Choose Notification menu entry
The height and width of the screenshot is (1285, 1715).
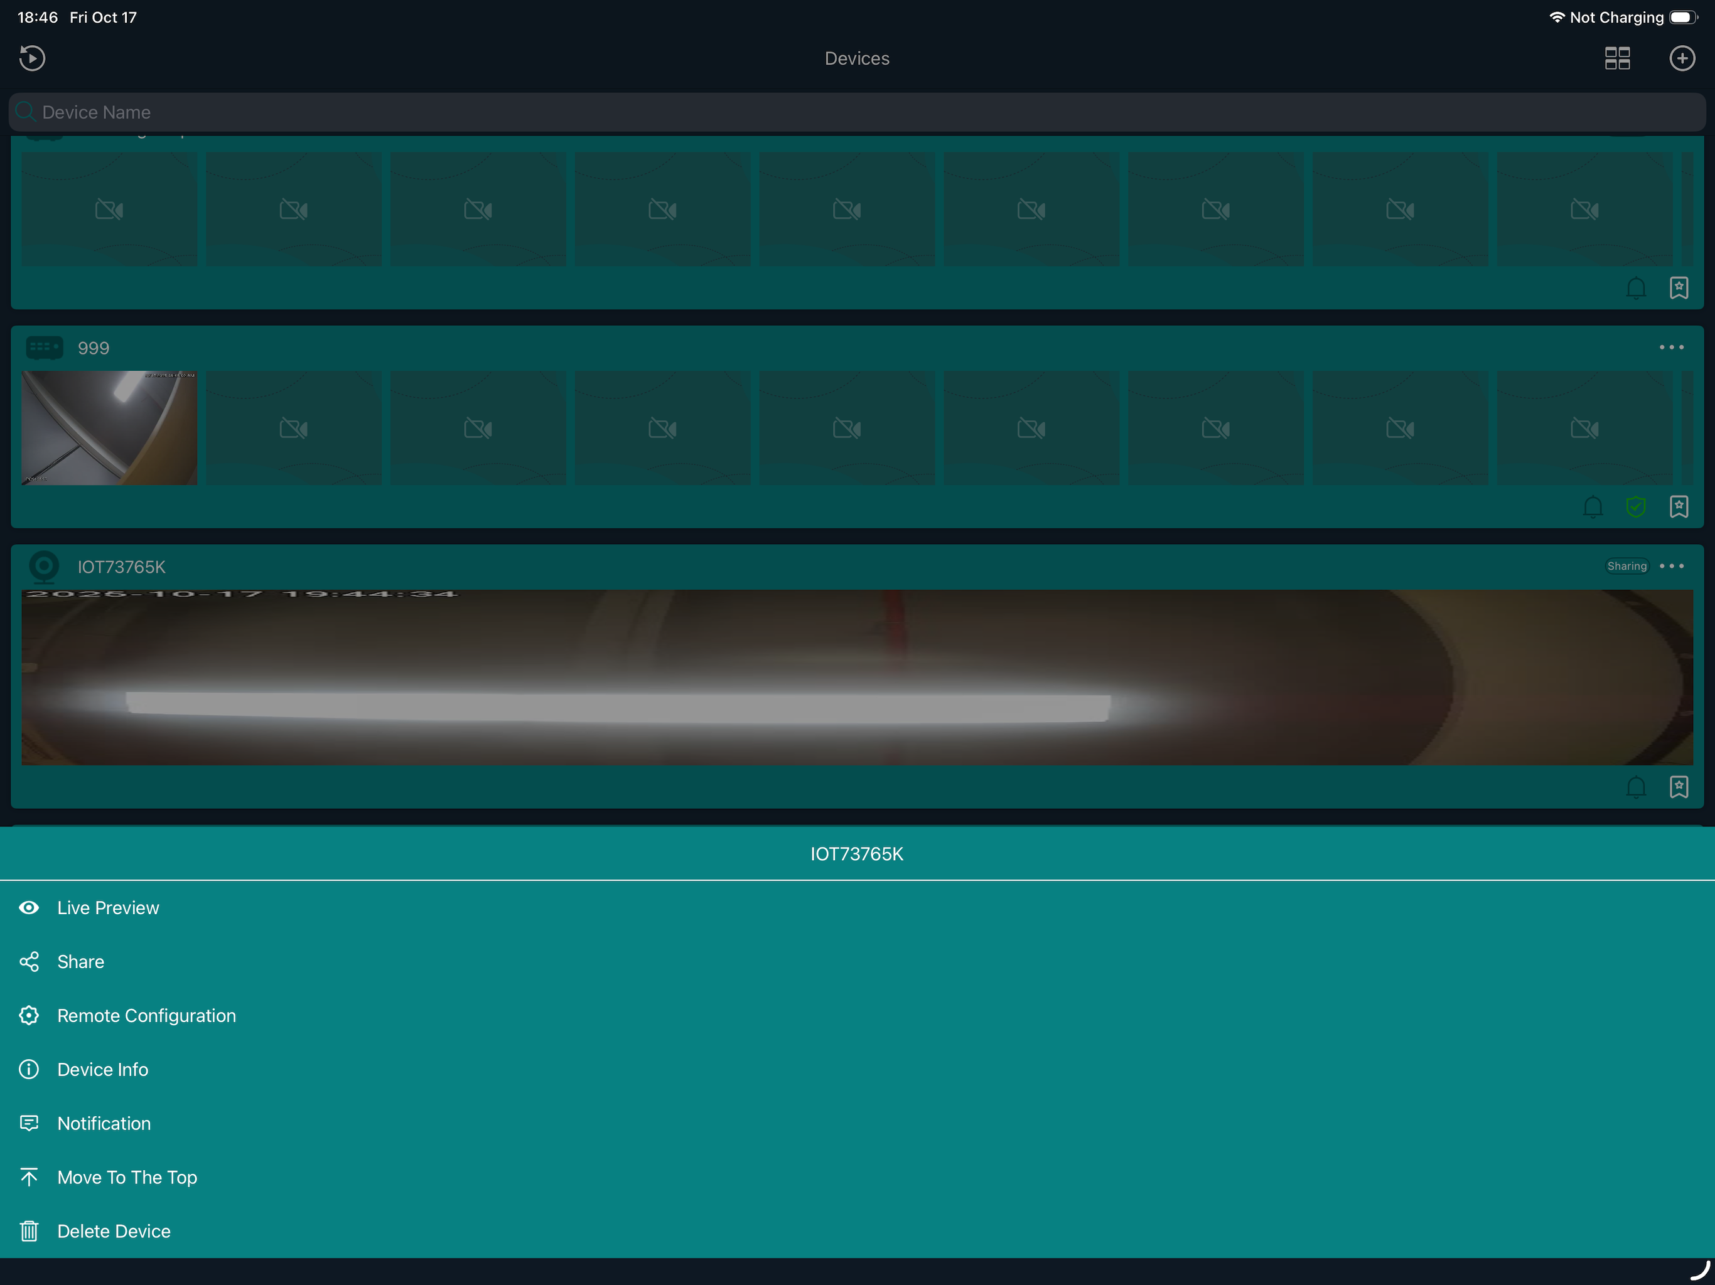[857, 1124]
